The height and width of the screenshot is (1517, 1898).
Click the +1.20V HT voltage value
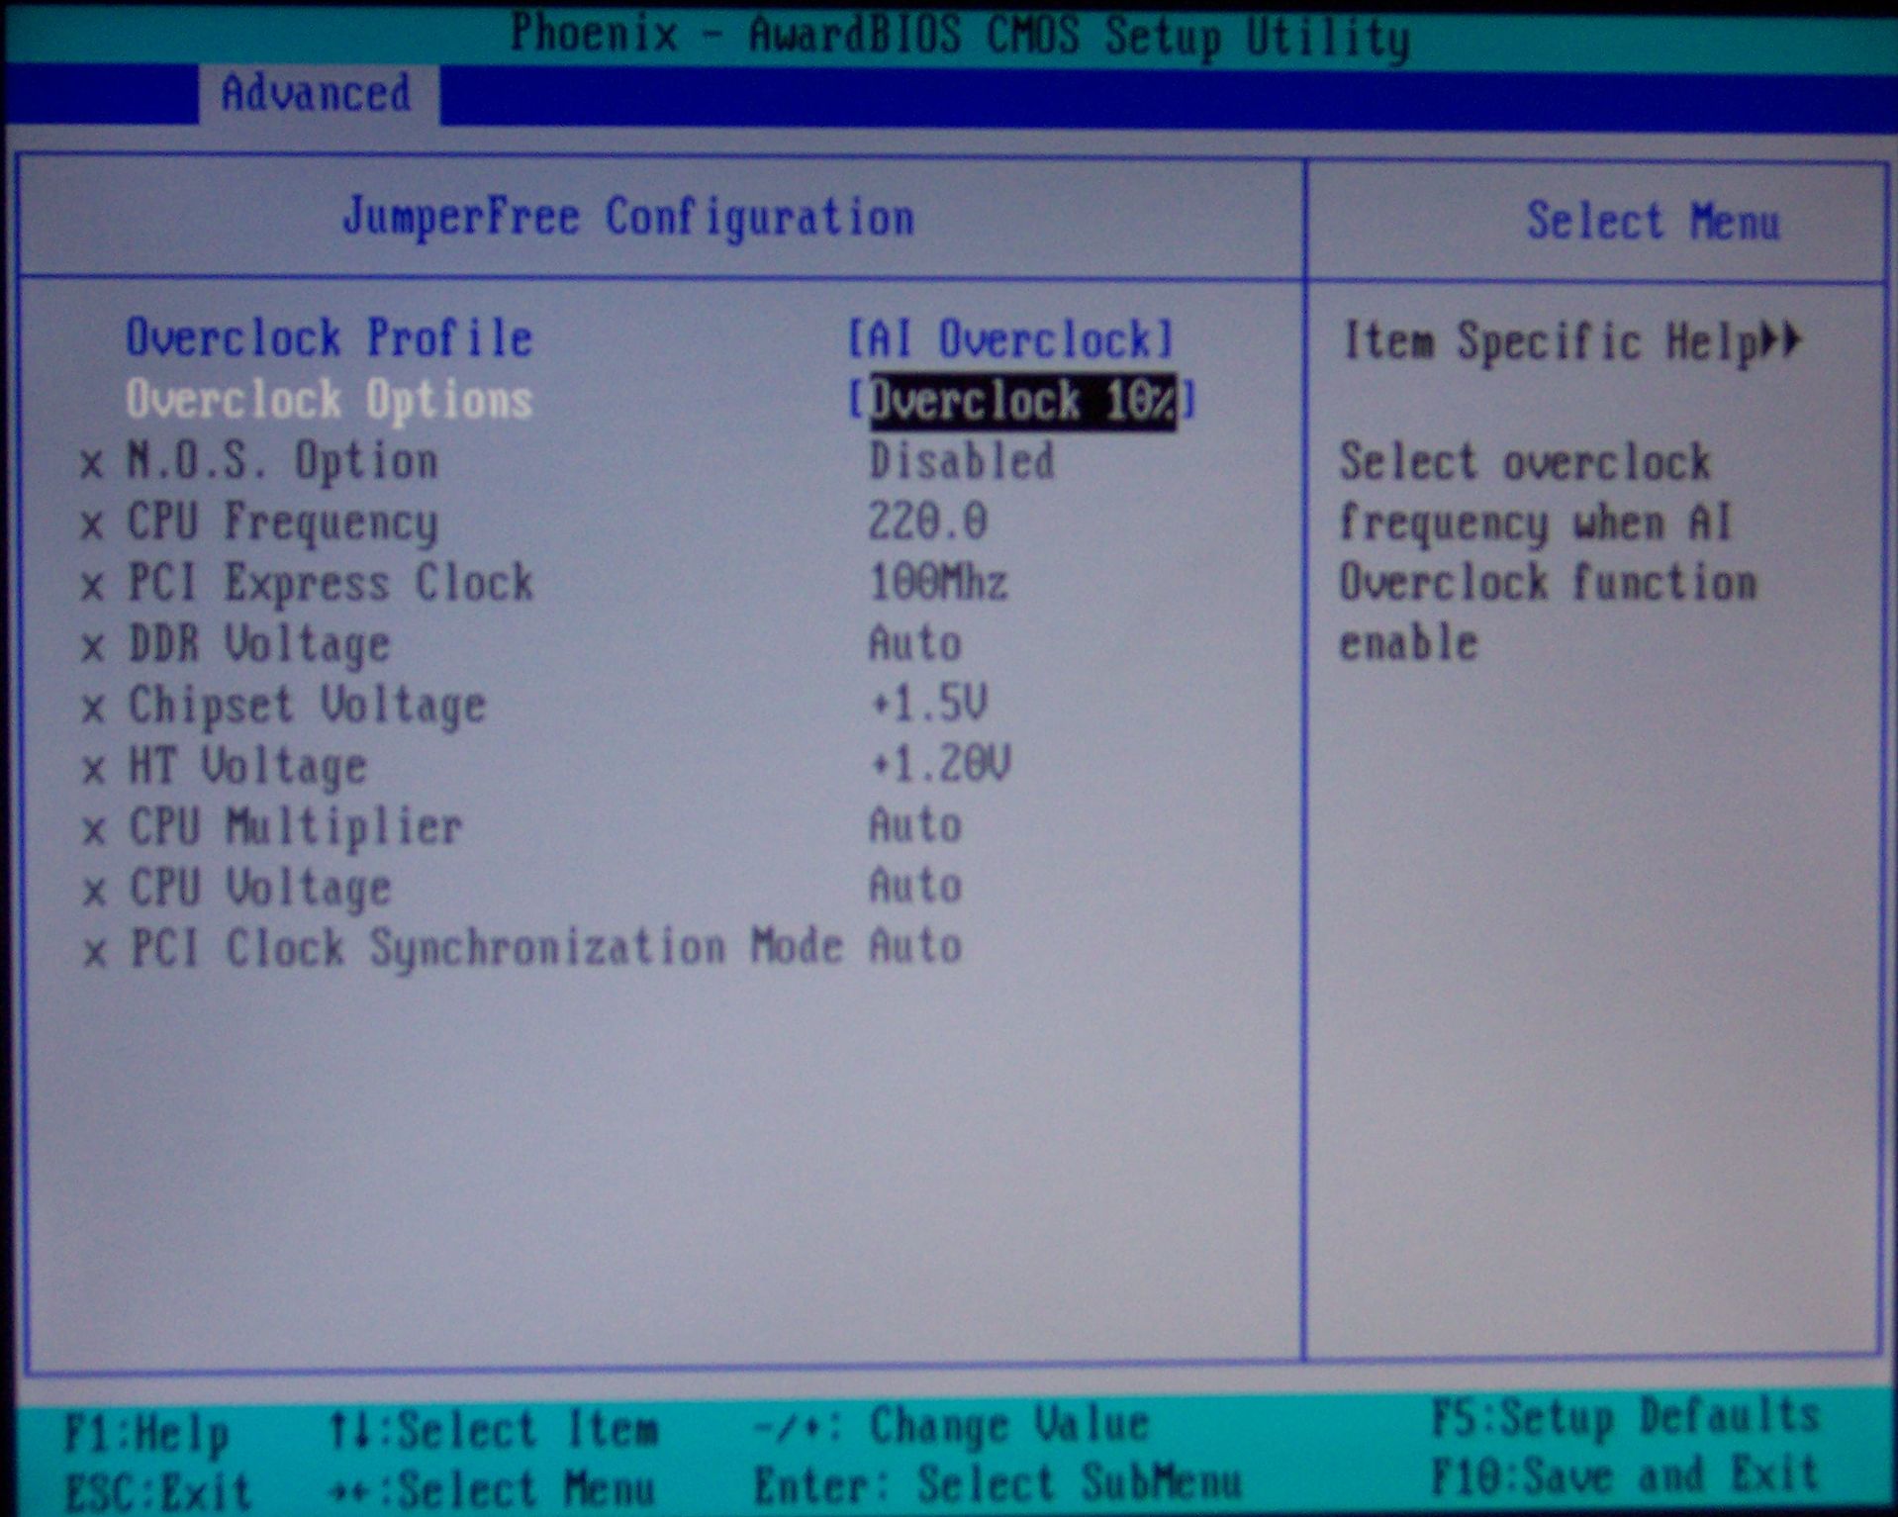pos(940,765)
